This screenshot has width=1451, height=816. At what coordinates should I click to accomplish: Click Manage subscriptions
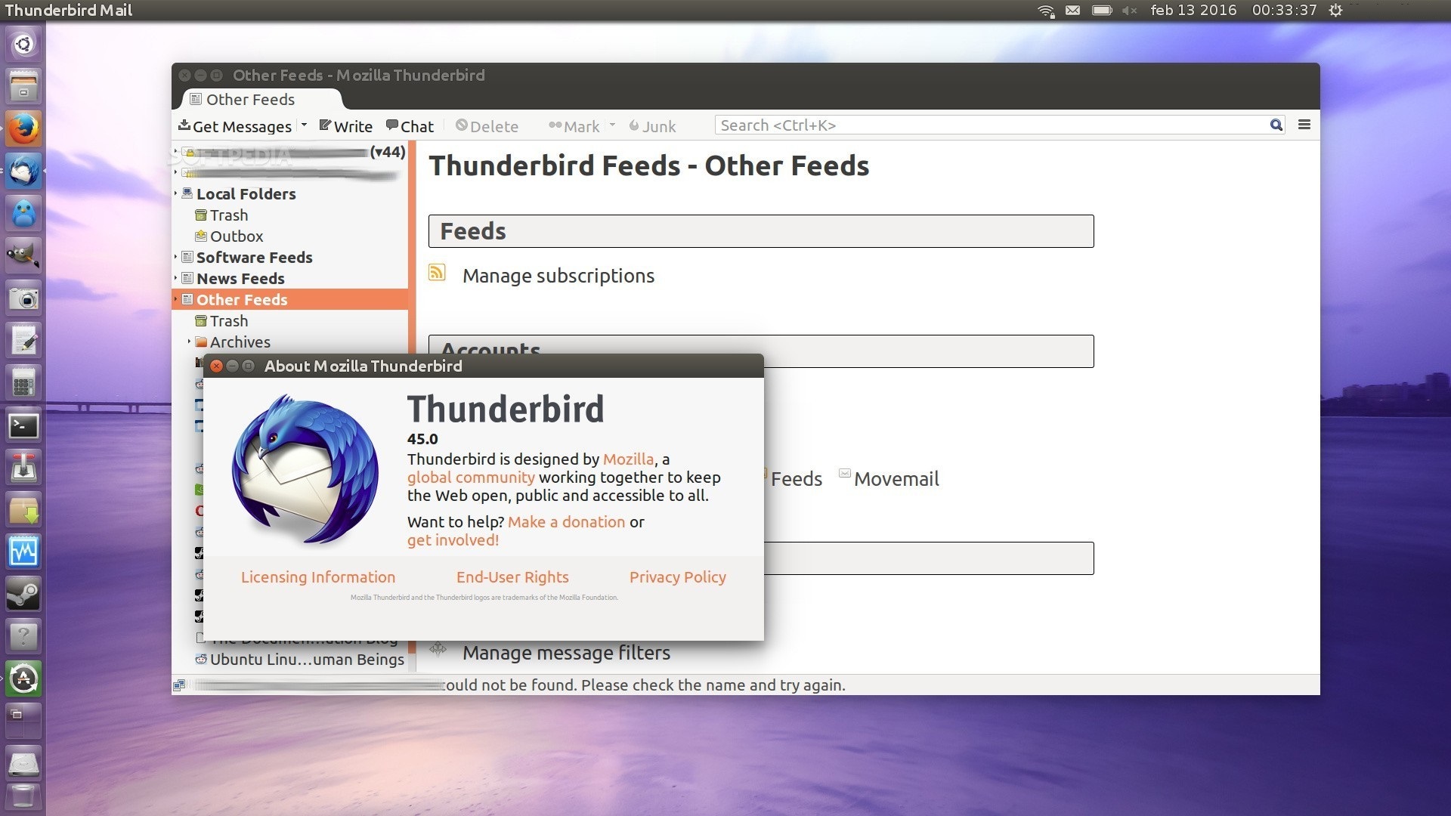[x=558, y=276]
